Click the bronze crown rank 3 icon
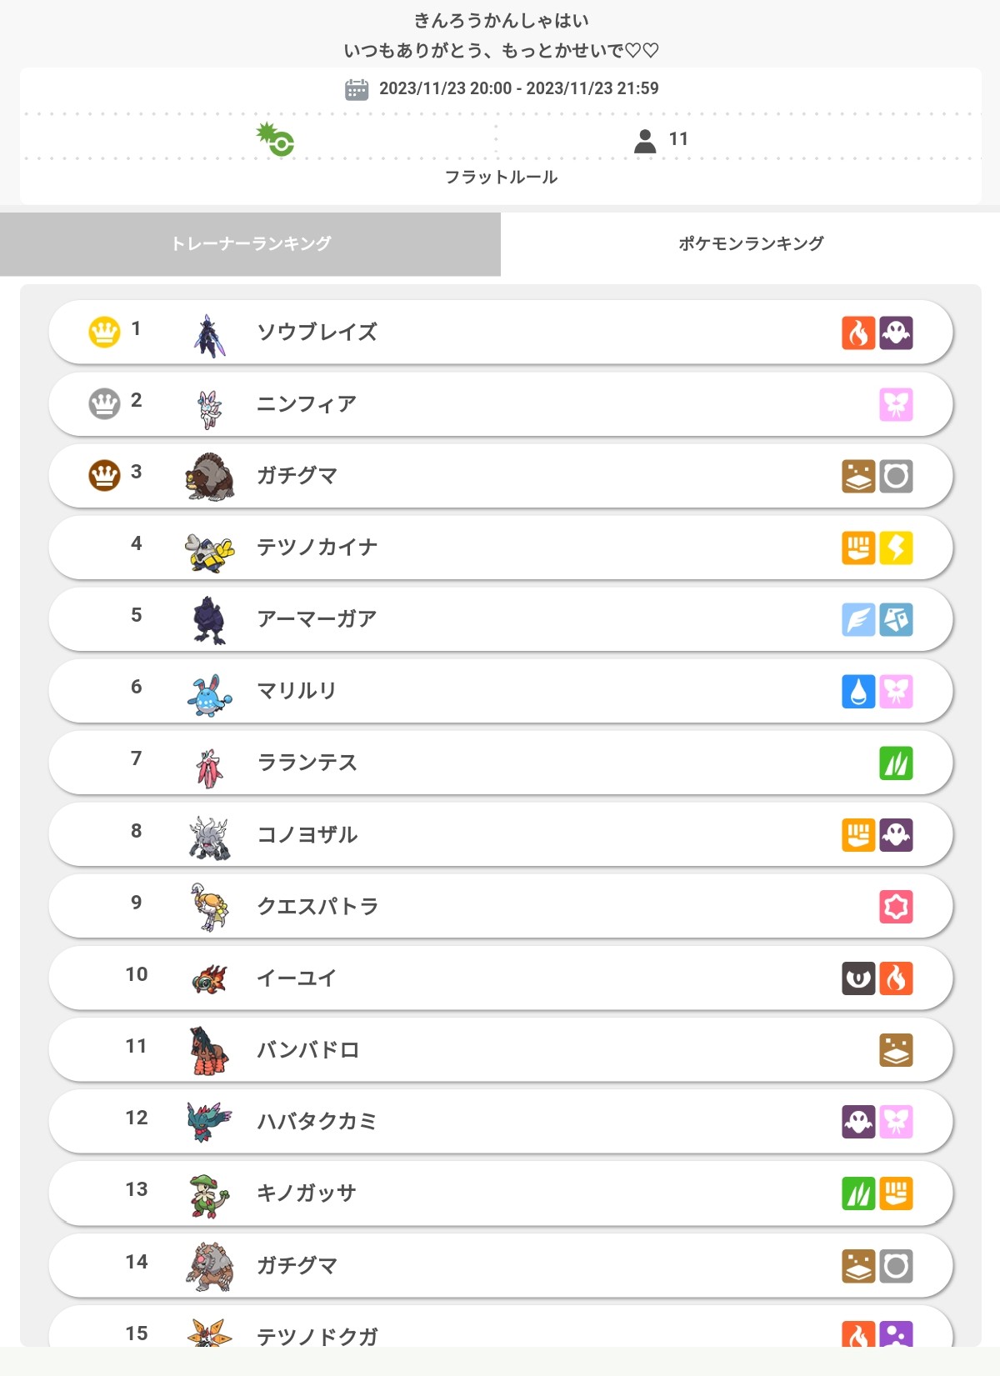 click(104, 476)
